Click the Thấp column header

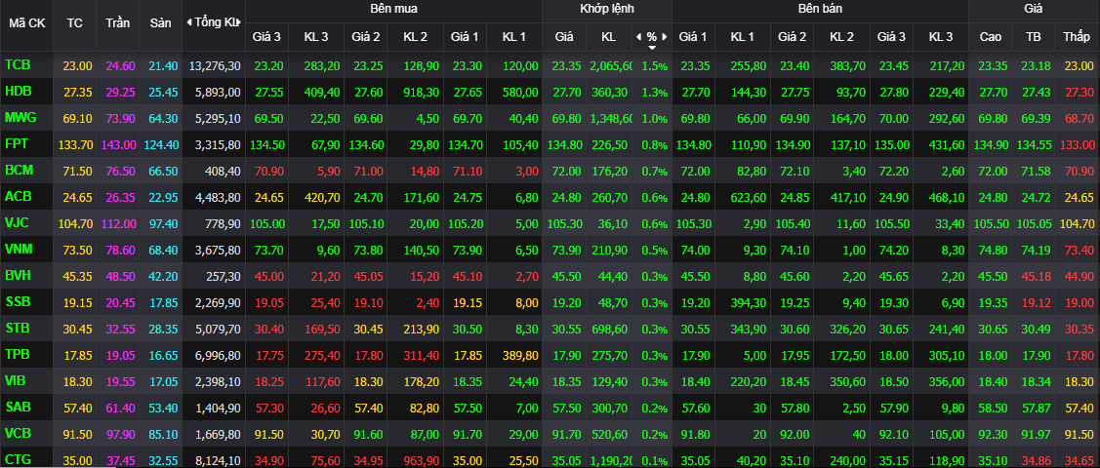(x=1077, y=36)
